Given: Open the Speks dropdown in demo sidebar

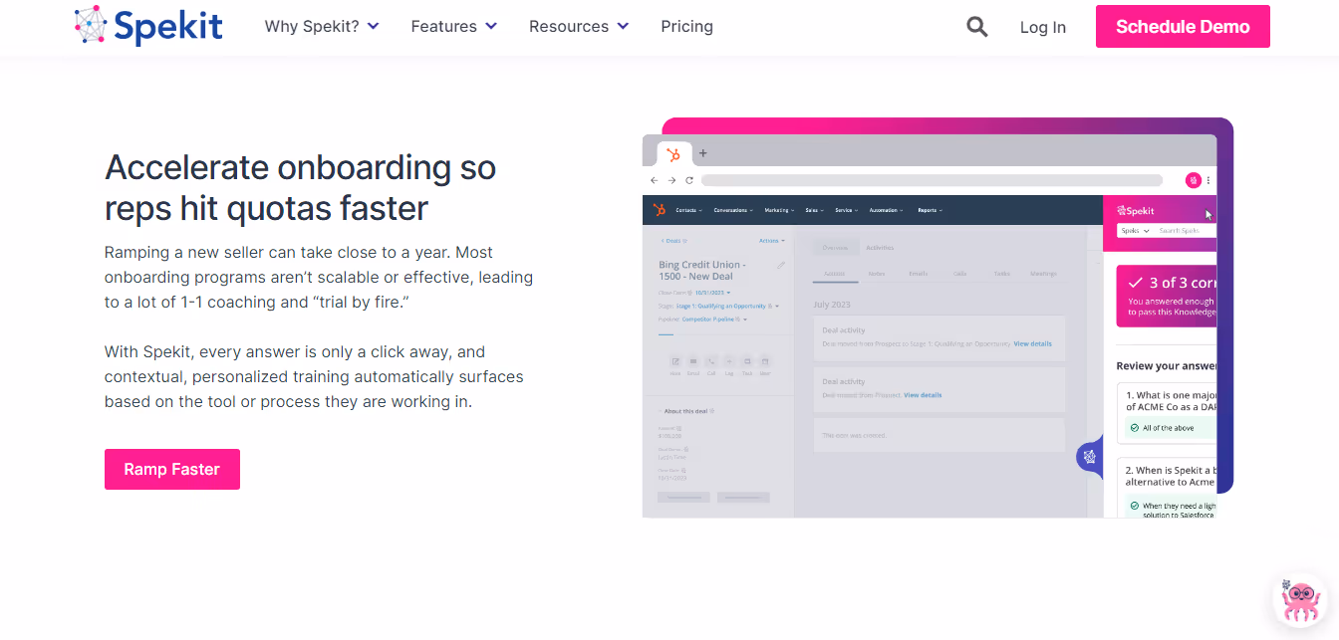Looking at the screenshot, I should point(1135,230).
